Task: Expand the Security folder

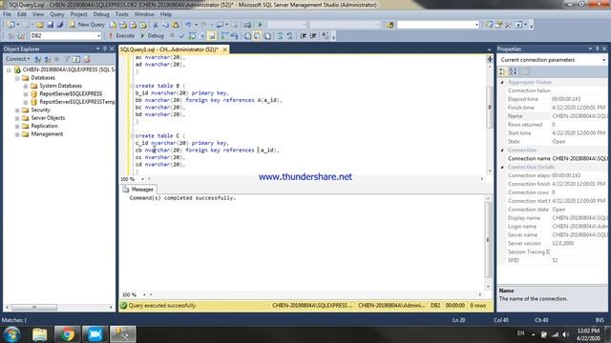Action: [17, 111]
